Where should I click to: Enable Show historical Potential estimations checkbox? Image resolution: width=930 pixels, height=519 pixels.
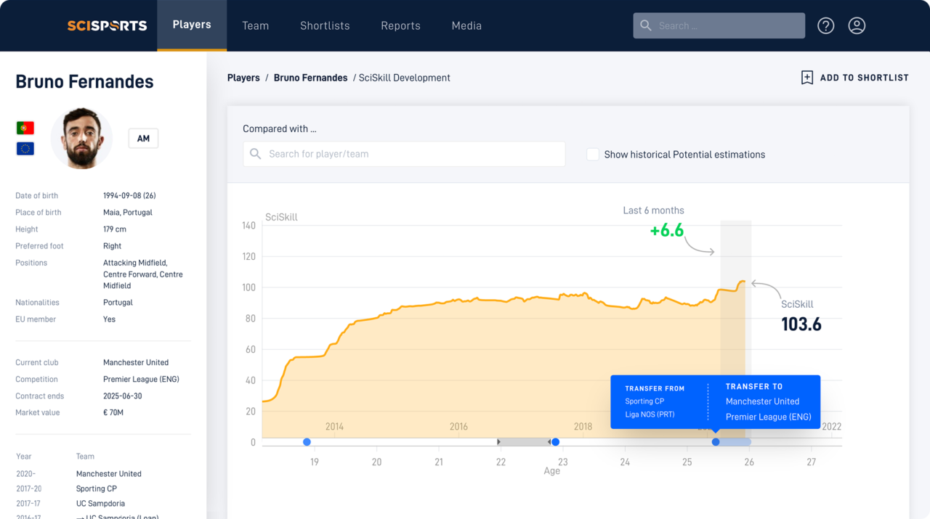point(593,155)
